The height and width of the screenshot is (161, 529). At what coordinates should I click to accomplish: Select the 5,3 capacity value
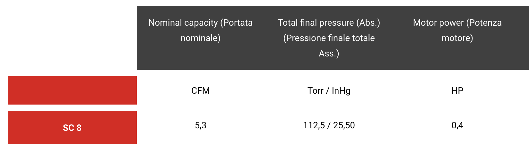coord(200,125)
